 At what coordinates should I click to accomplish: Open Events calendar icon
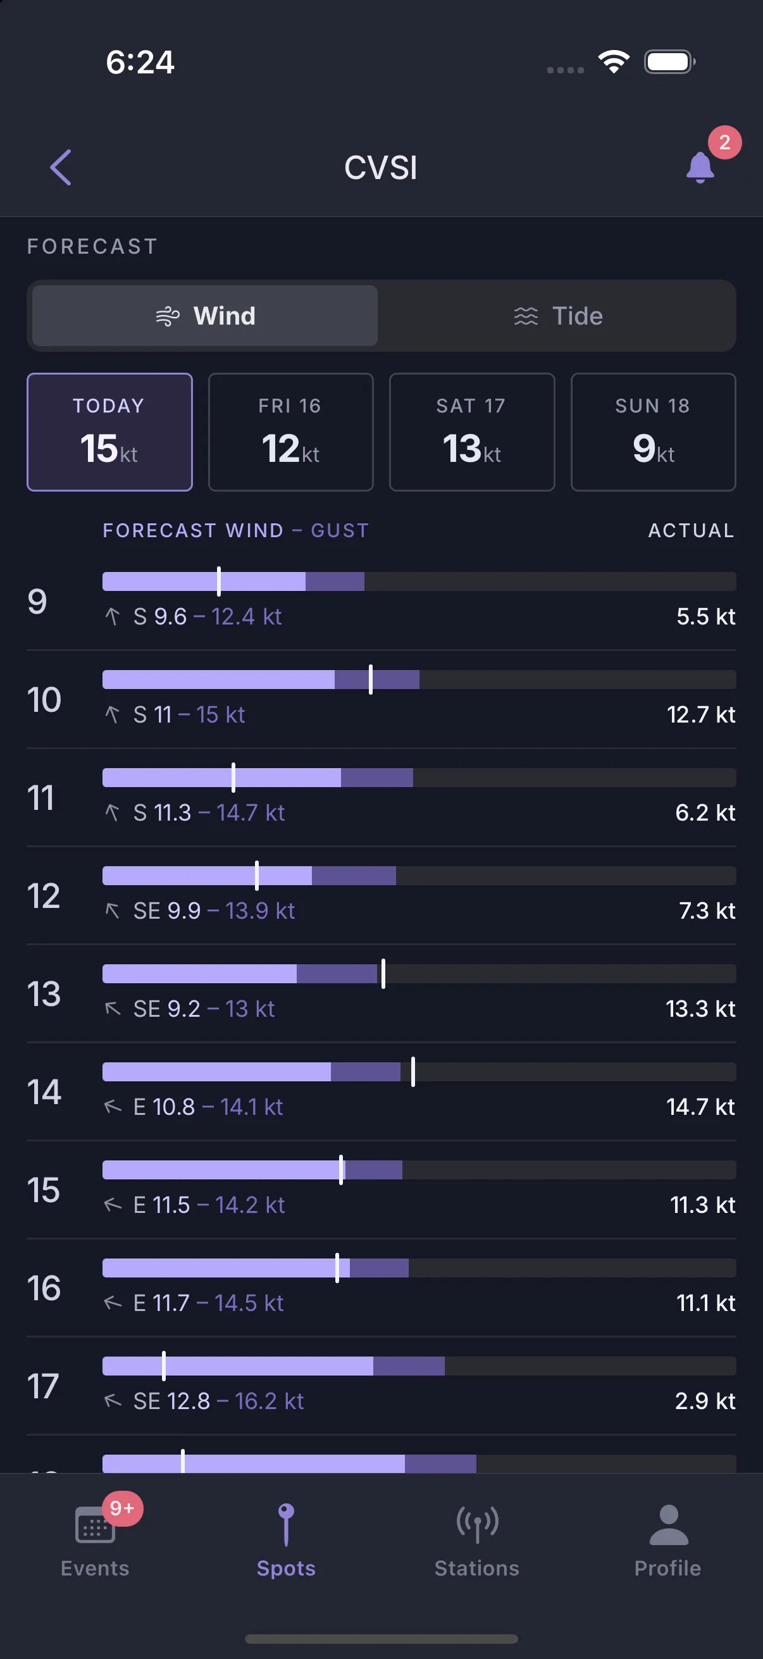tap(96, 1524)
